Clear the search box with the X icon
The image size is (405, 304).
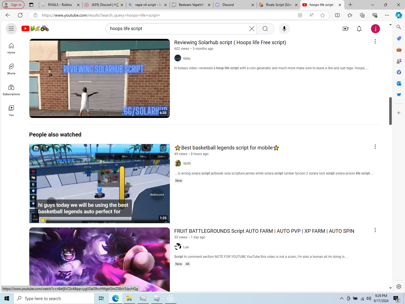pos(252,29)
